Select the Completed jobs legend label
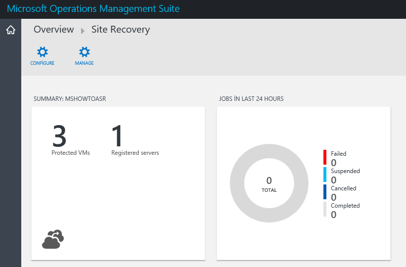The height and width of the screenshot is (267, 406). [345, 206]
